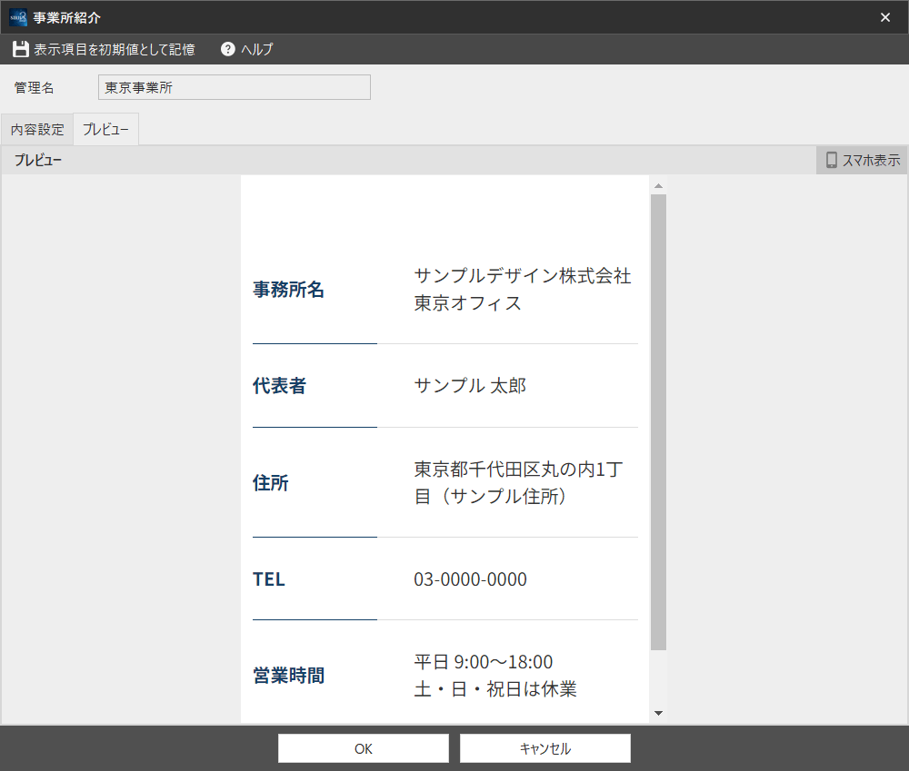Close the 事業所紹介 dialog

click(885, 17)
